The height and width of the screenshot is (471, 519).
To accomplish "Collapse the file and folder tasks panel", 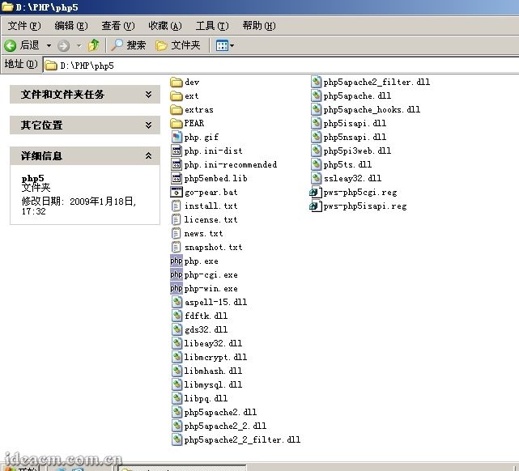I will (148, 95).
